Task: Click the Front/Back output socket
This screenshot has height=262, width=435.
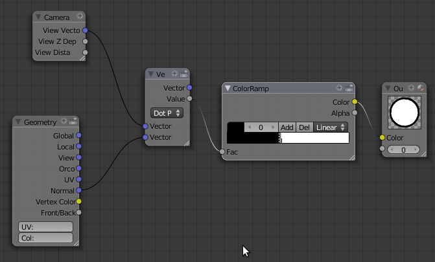Action: (x=79, y=212)
